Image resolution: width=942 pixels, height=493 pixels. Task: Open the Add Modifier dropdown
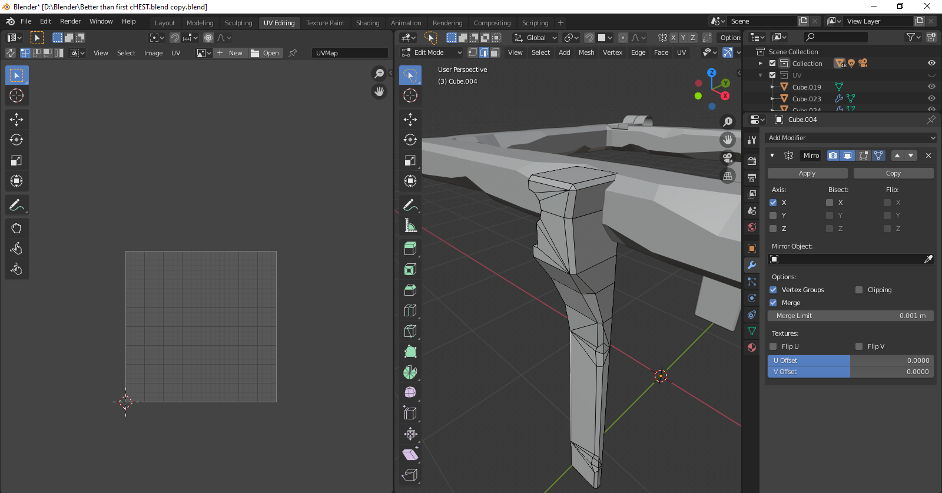pos(851,138)
